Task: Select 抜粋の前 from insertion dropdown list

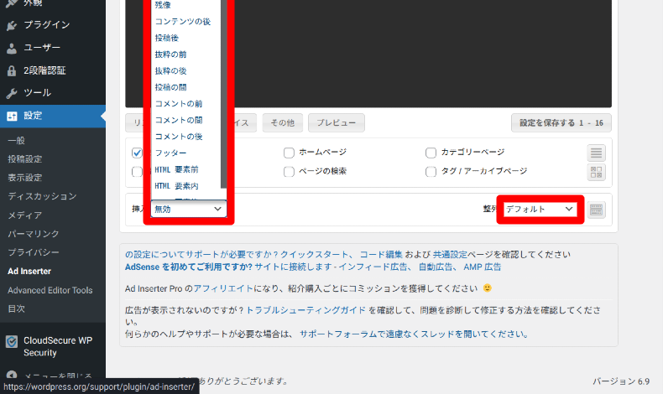Action: pyautogui.click(x=170, y=54)
